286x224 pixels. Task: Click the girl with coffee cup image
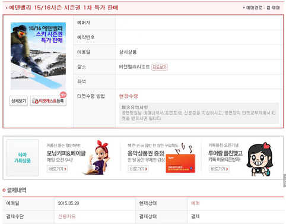[96, 158]
